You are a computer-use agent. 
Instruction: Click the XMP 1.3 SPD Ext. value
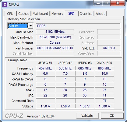click(109, 48)
